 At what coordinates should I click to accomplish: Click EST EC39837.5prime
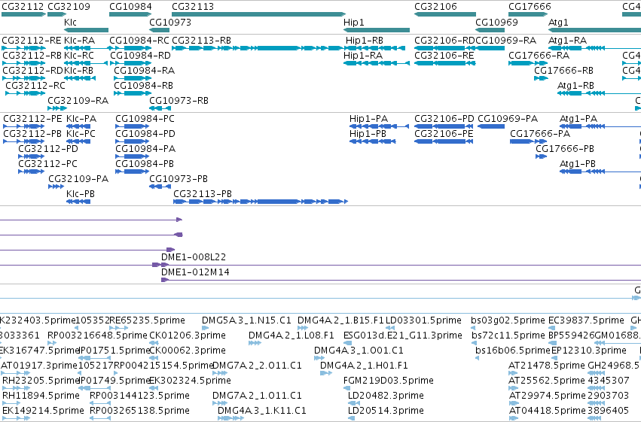click(586, 320)
